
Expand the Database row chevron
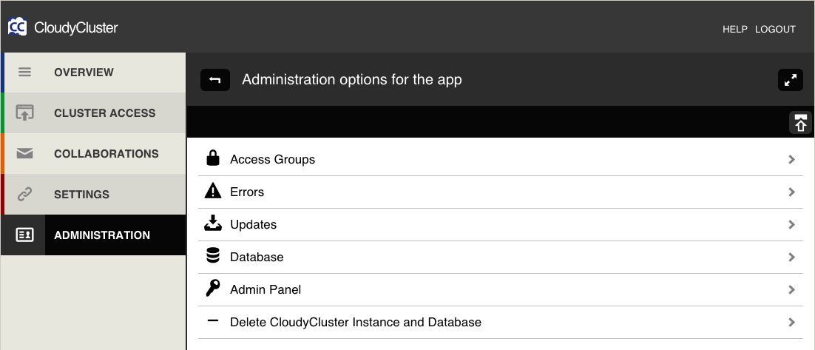791,257
